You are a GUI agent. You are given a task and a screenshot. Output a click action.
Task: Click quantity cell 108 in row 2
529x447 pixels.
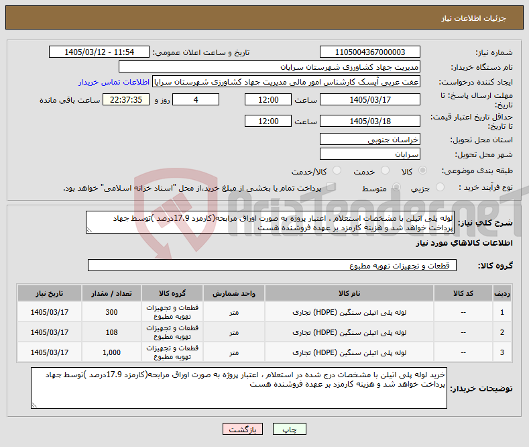tap(112, 332)
